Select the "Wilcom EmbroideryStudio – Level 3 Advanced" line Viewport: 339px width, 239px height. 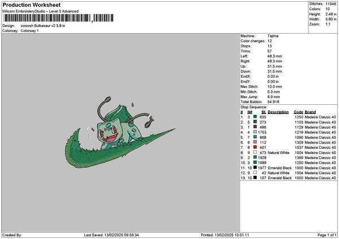[x=41, y=11]
